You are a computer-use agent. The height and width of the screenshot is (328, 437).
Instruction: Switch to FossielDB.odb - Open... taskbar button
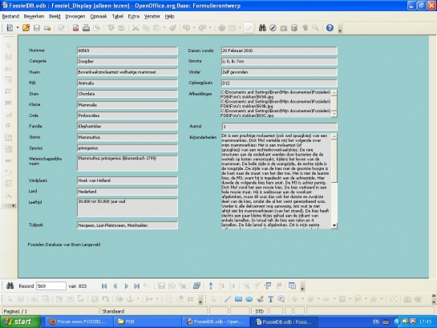(x=215, y=322)
